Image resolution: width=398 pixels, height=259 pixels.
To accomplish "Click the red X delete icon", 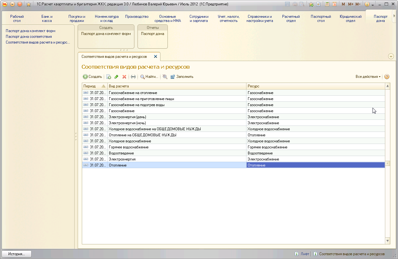I will coord(124,77).
